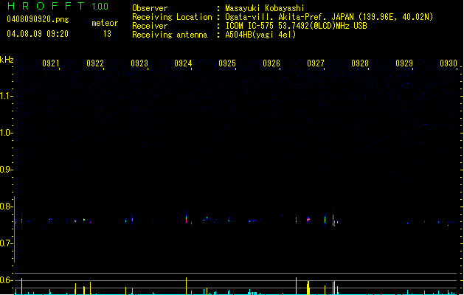The width and height of the screenshot is (464, 295).
Task: Click the thick yellow intensity bar near 0927
Action: click(x=308, y=288)
